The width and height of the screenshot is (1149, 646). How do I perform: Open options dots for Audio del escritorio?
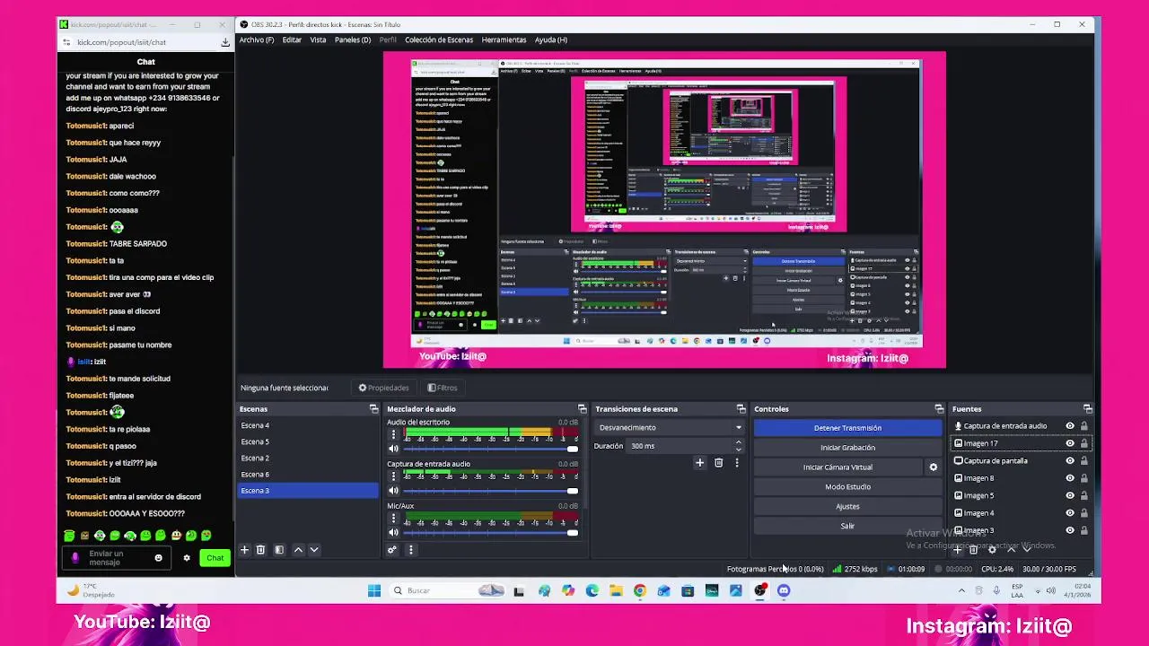pos(392,434)
